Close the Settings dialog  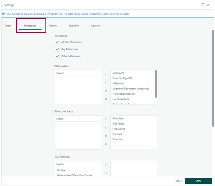(x=208, y=5)
